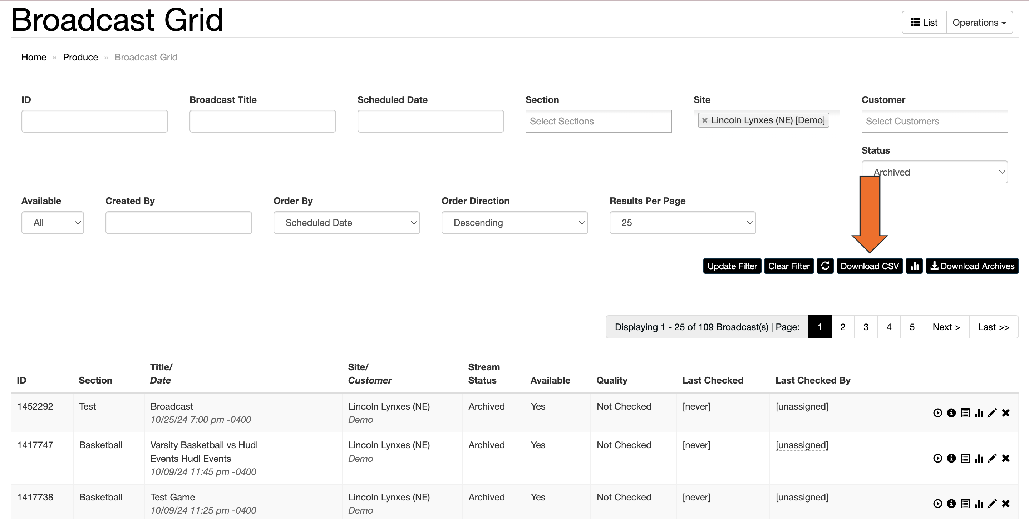Image resolution: width=1029 pixels, height=519 pixels.
Task: Click [unassigned] for broadcast 1417747
Action: pos(802,445)
